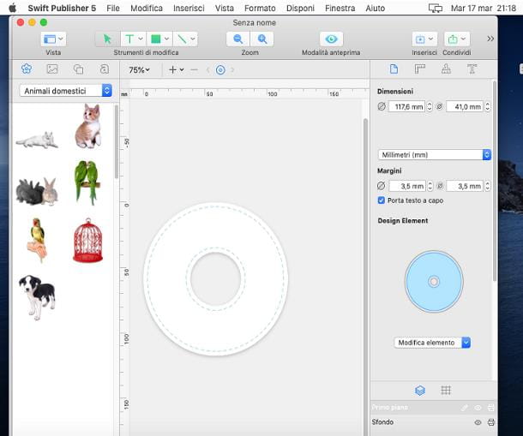Open the layers stack icon panel
The width and height of the screenshot is (523, 436).
coord(420,390)
